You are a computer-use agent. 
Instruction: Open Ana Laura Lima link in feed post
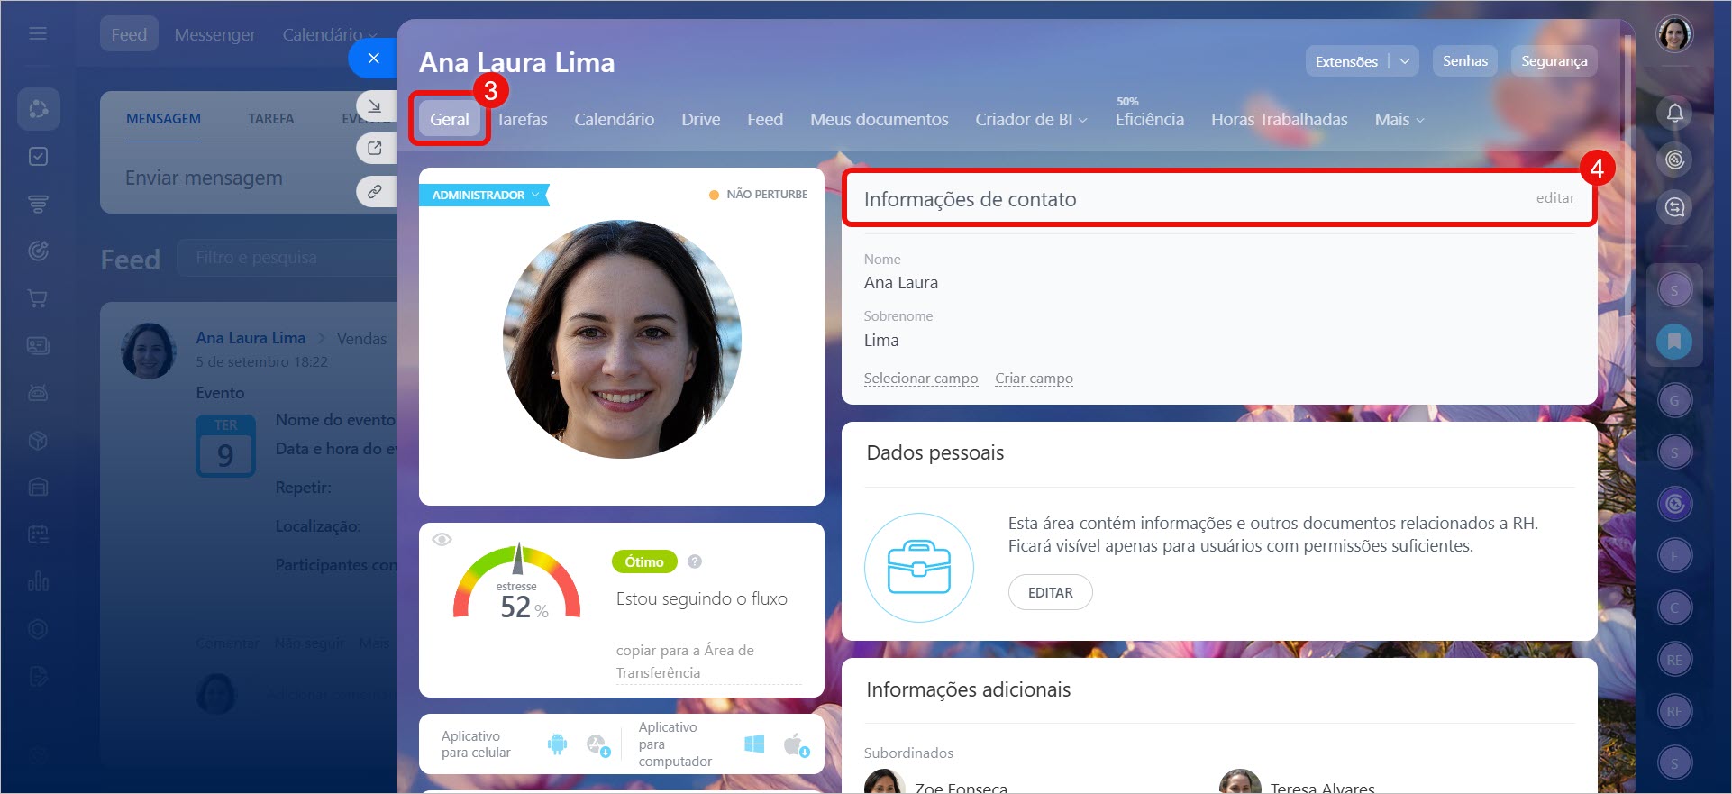[x=251, y=338]
